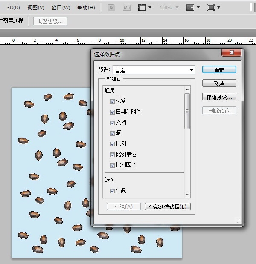Click the Arrange Documents icon
Screen dimensions: 256x264
pyautogui.click(x=190, y=7)
